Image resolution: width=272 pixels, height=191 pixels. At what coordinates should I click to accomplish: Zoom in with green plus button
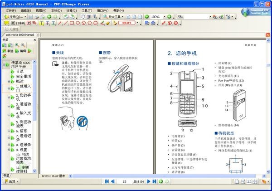pos(169,17)
